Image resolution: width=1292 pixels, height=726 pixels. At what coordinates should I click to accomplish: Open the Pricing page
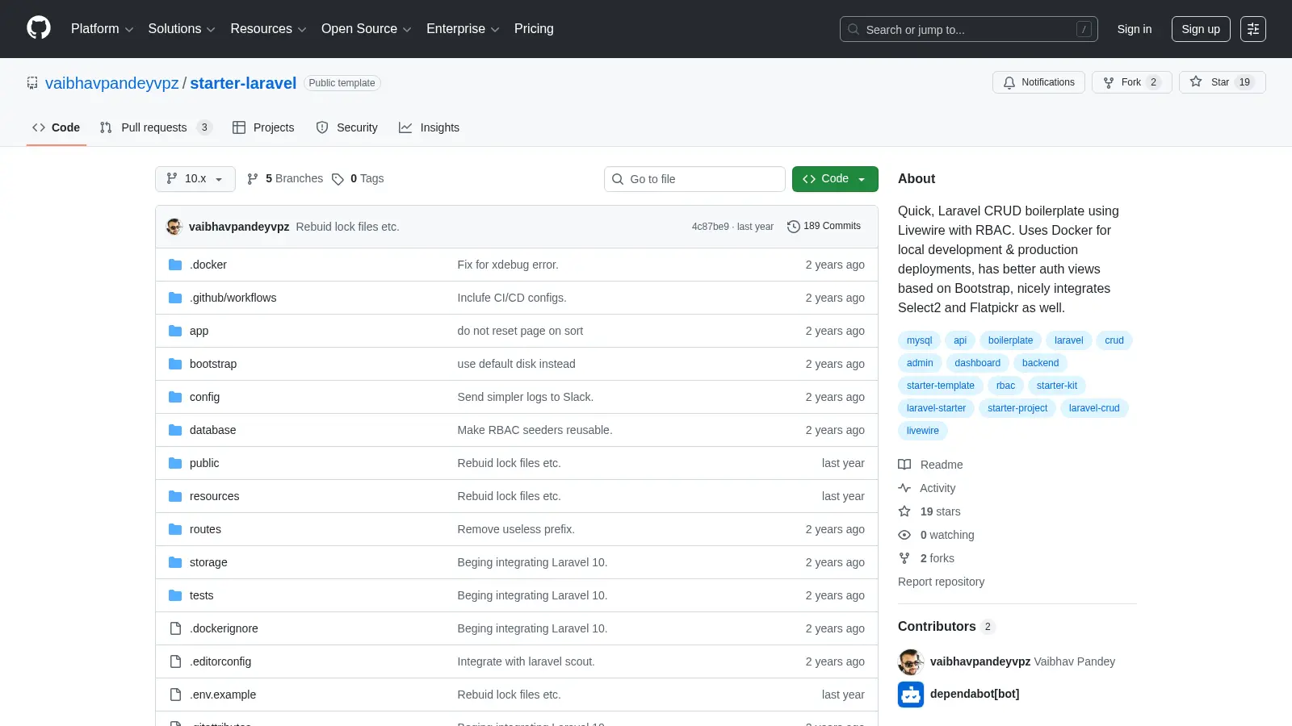[534, 29]
